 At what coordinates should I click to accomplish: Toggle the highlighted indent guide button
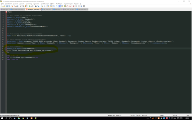point(60,6)
